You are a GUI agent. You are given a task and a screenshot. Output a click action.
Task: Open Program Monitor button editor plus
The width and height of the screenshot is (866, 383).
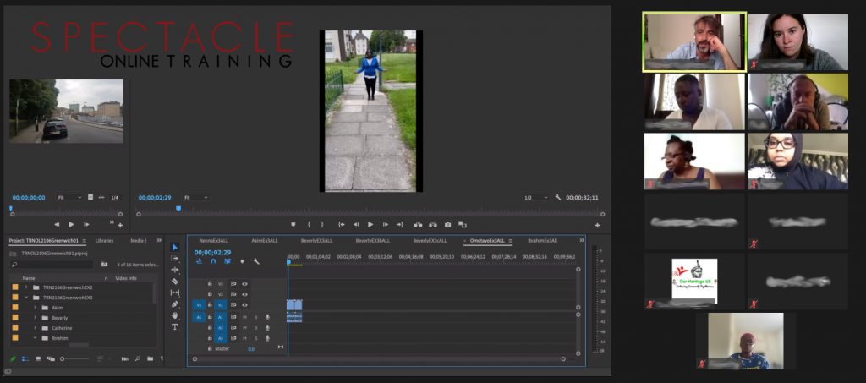pyautogui.click(x=597, y=225)
